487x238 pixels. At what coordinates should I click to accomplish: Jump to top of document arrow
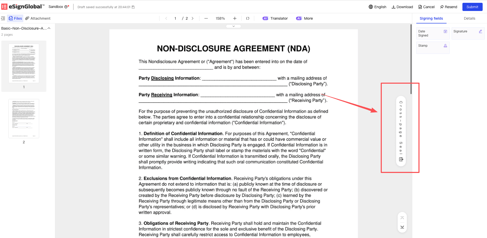tap(402, 218)
